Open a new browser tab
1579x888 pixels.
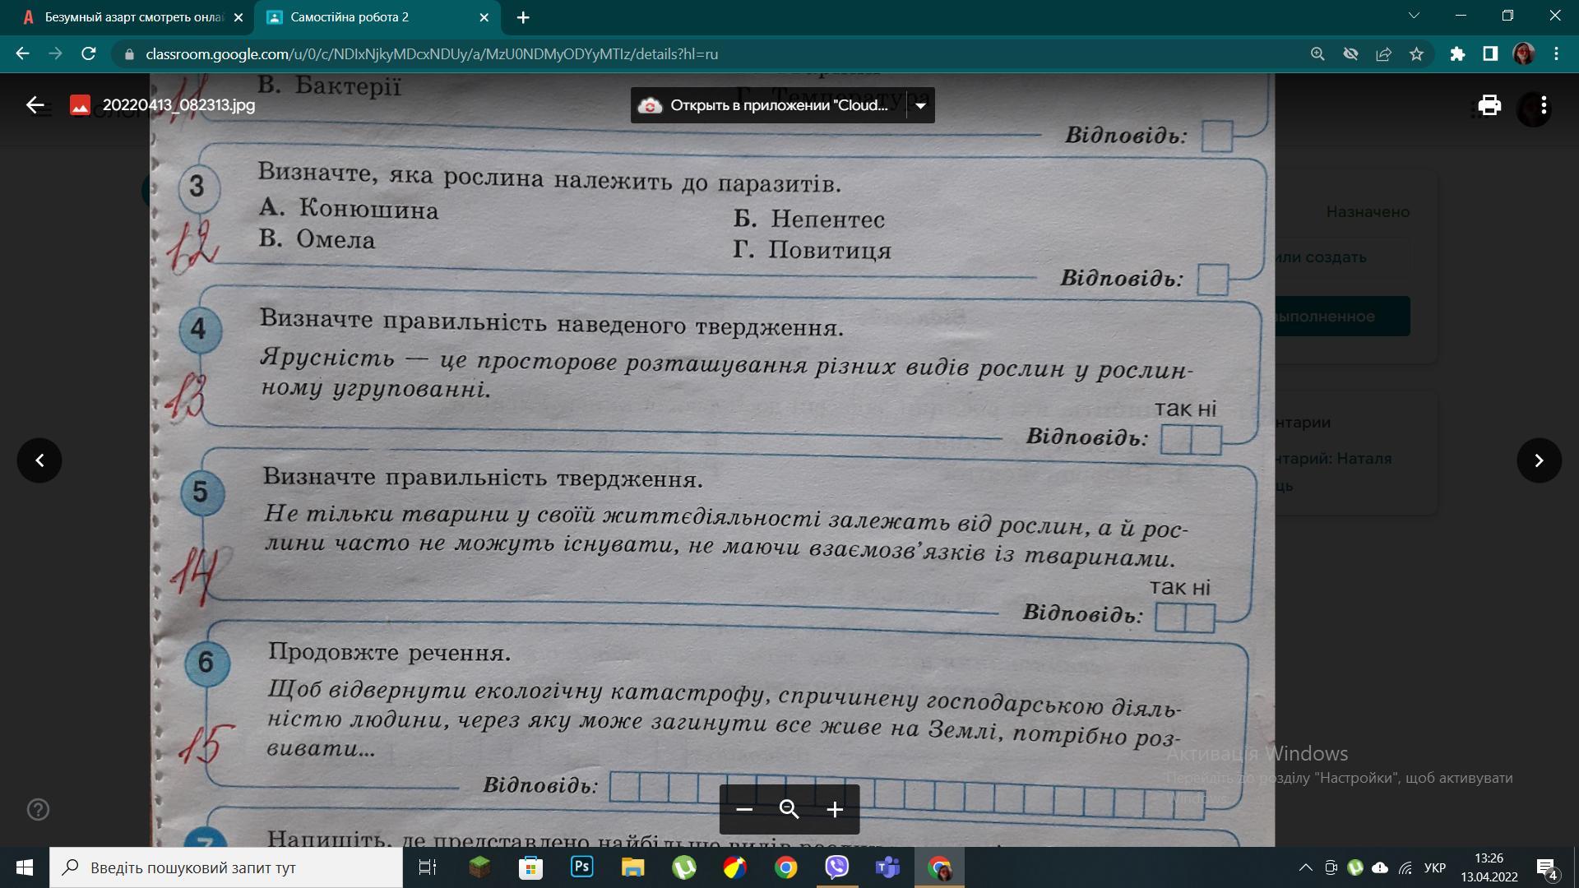(523, 17)
